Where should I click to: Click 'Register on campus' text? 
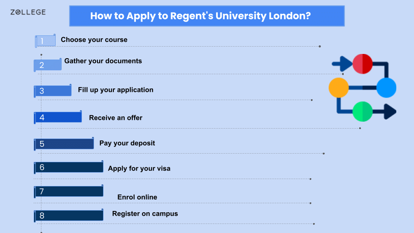point(145,214)
